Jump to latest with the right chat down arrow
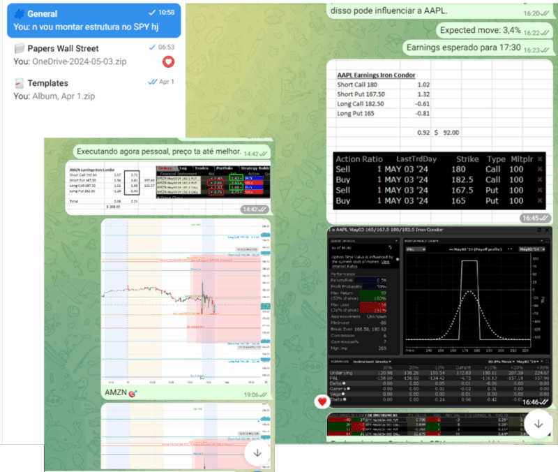This screenshot has width=558, height=472. (538, 424)
